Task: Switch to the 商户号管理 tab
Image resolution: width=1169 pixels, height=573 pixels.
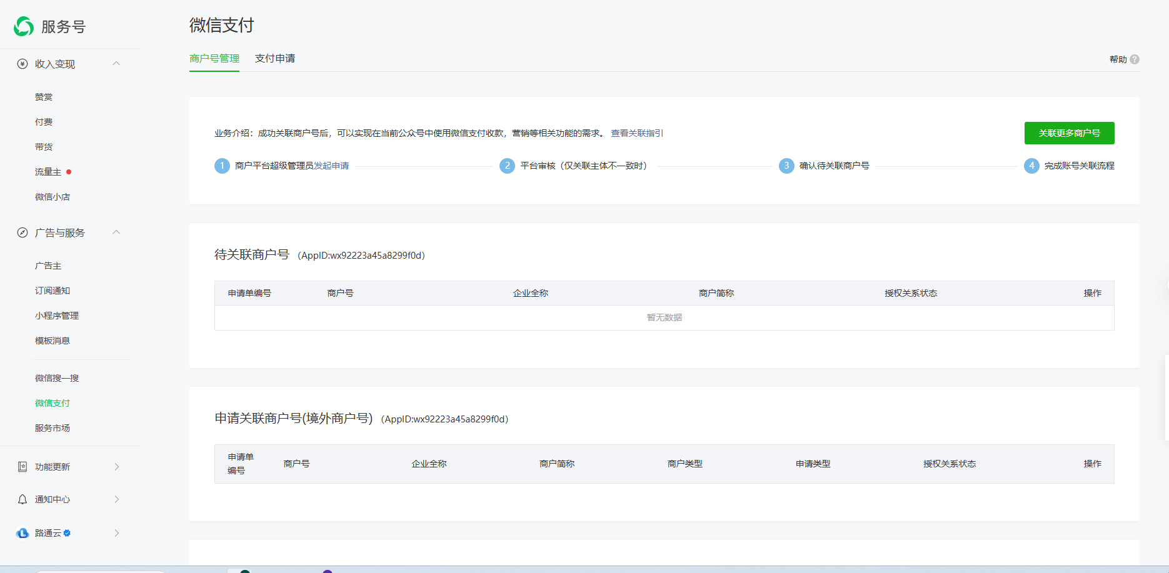Action: tap(214, 58)
